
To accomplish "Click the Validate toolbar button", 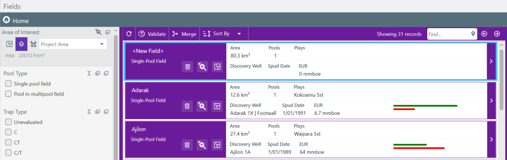I will click(152, 34).
